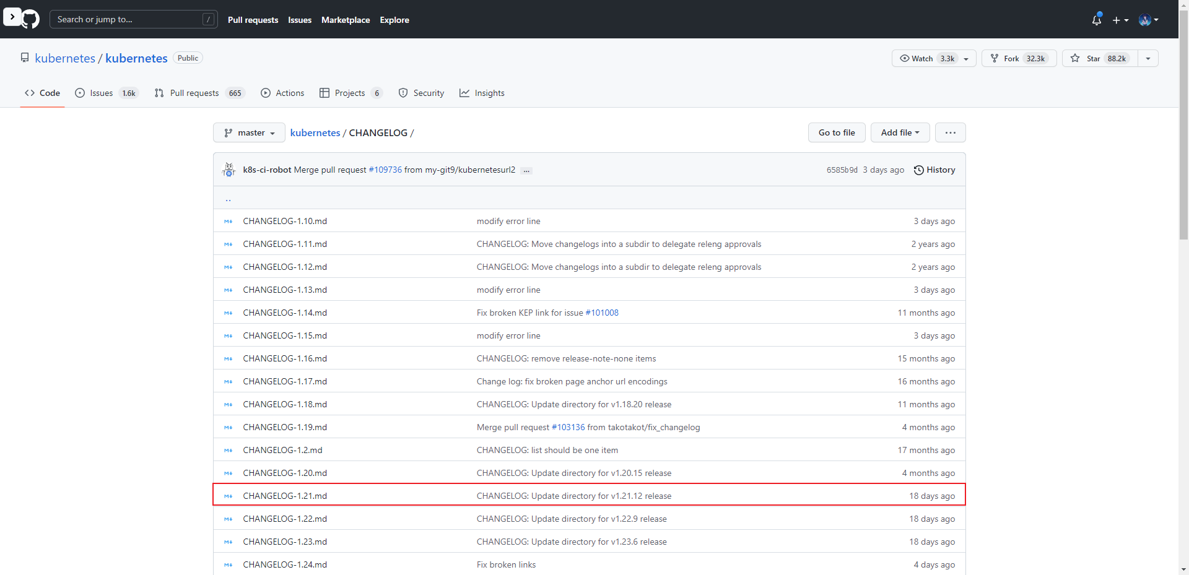Open CHANGELOG-1.21.md file link
This screenshot has width=1189, height=575.
coord(285,496)
